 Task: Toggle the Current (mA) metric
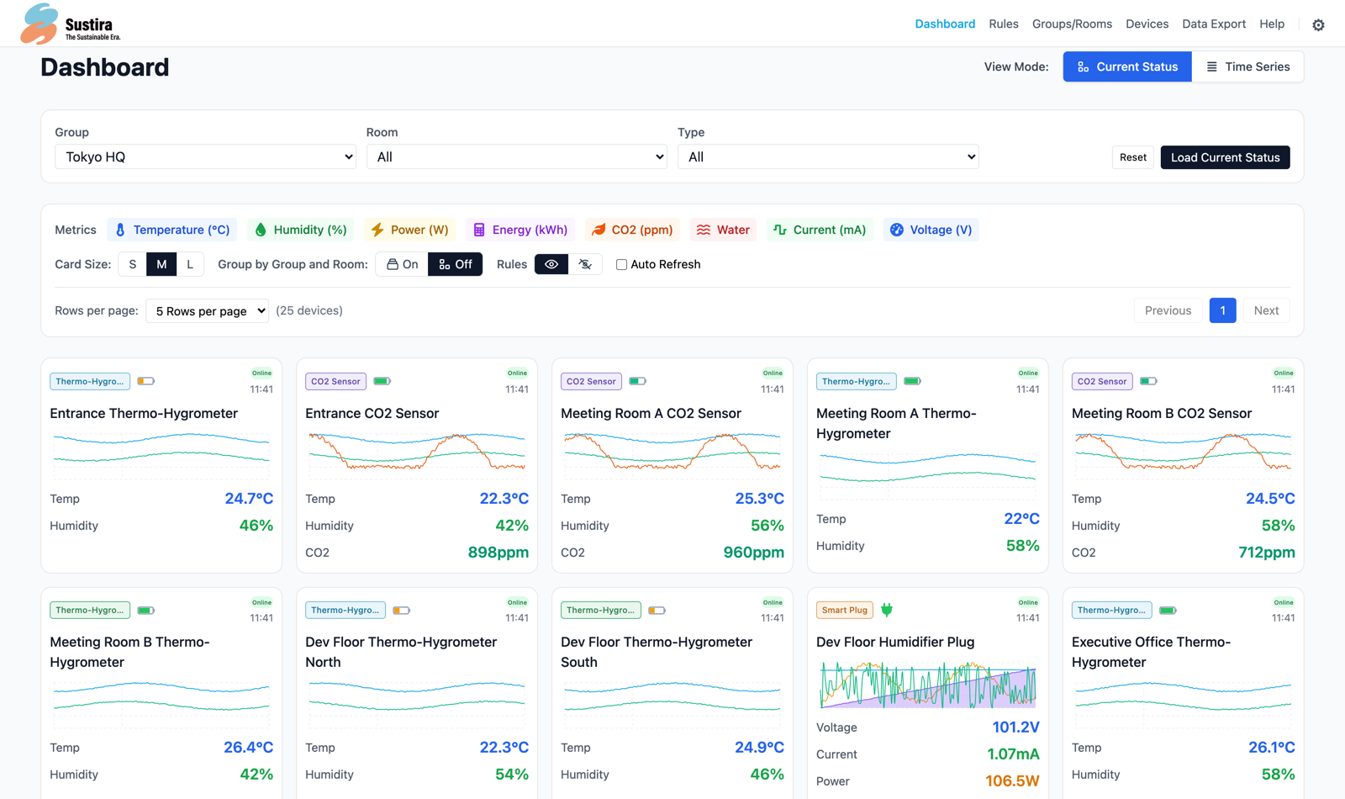820,230
